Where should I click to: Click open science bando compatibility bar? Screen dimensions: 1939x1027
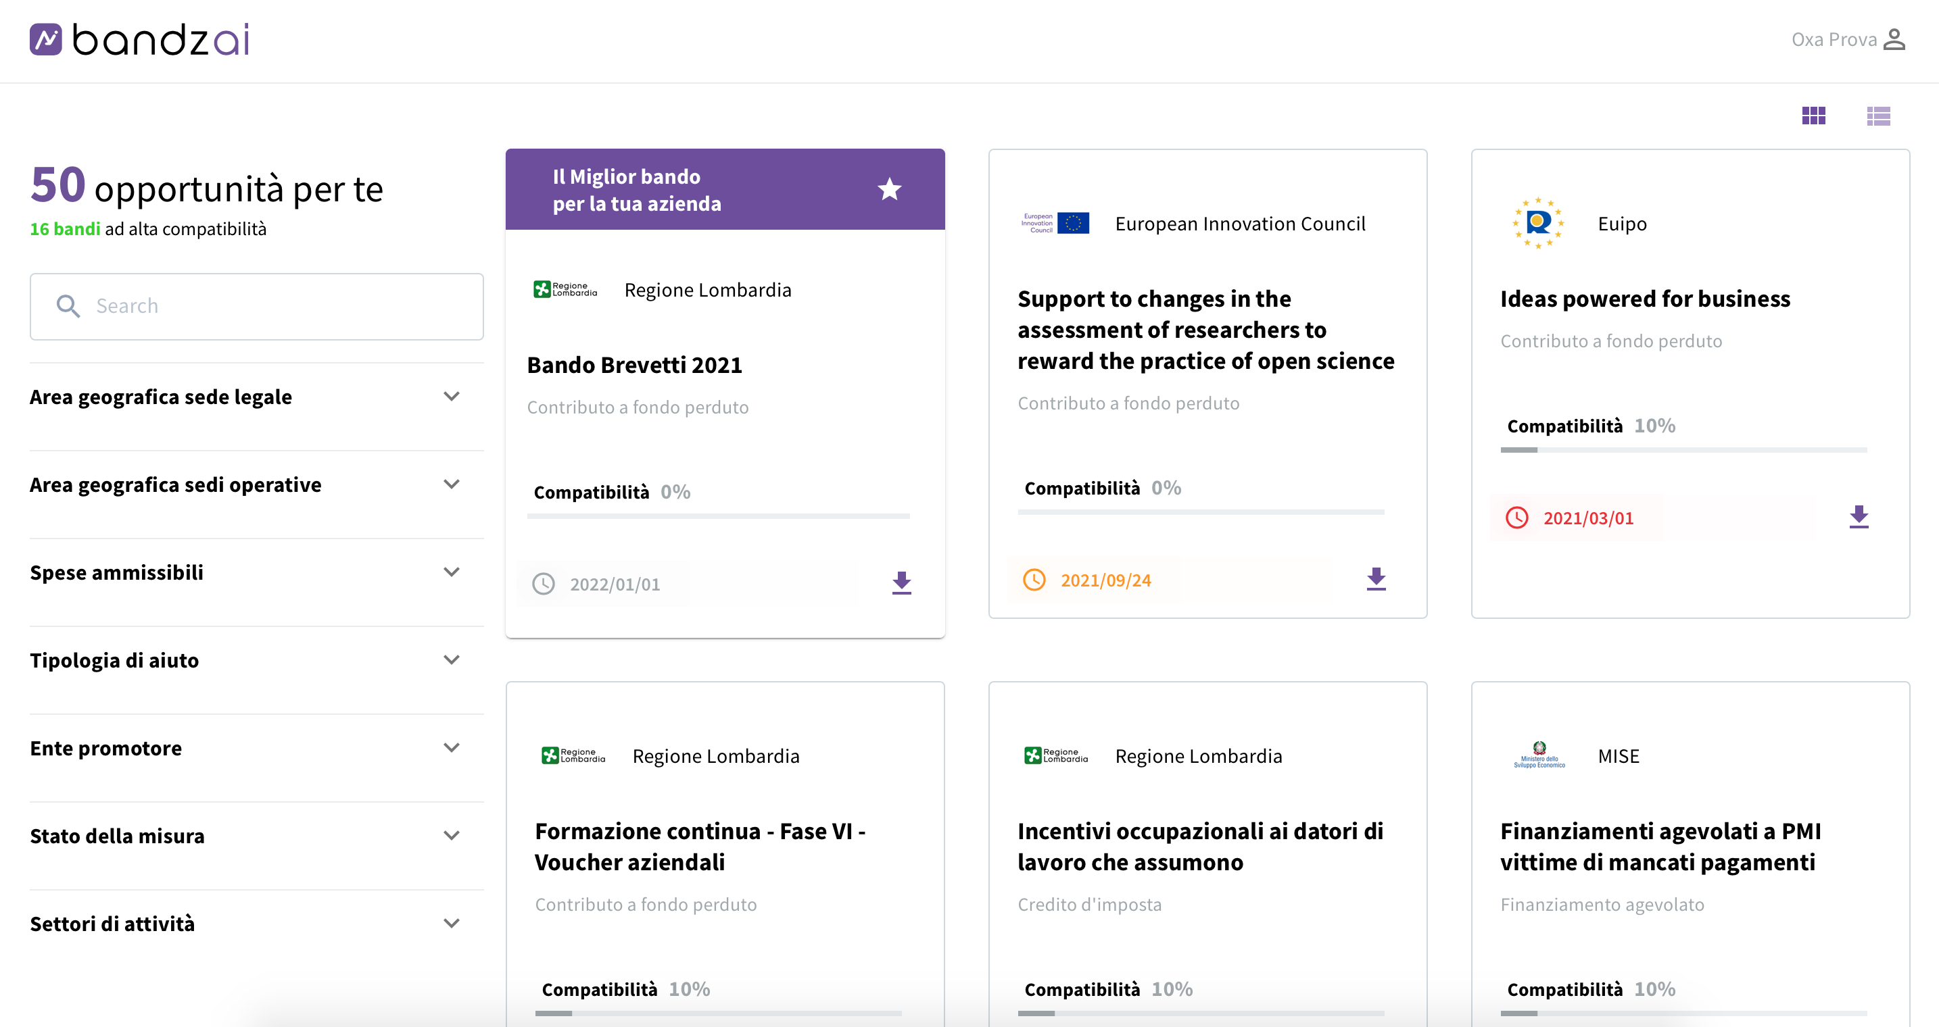pyautogui.click(x=1201, y=512)
